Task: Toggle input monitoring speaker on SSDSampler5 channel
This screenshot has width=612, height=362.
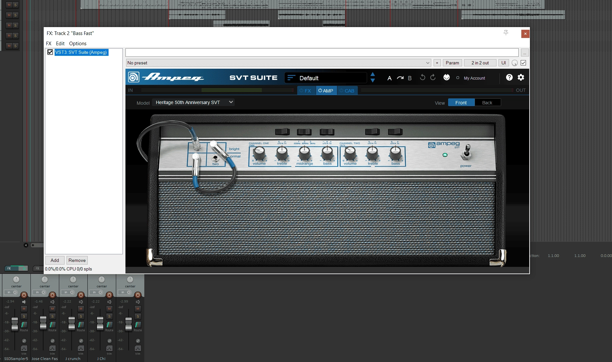Action: tap(24, 302)
